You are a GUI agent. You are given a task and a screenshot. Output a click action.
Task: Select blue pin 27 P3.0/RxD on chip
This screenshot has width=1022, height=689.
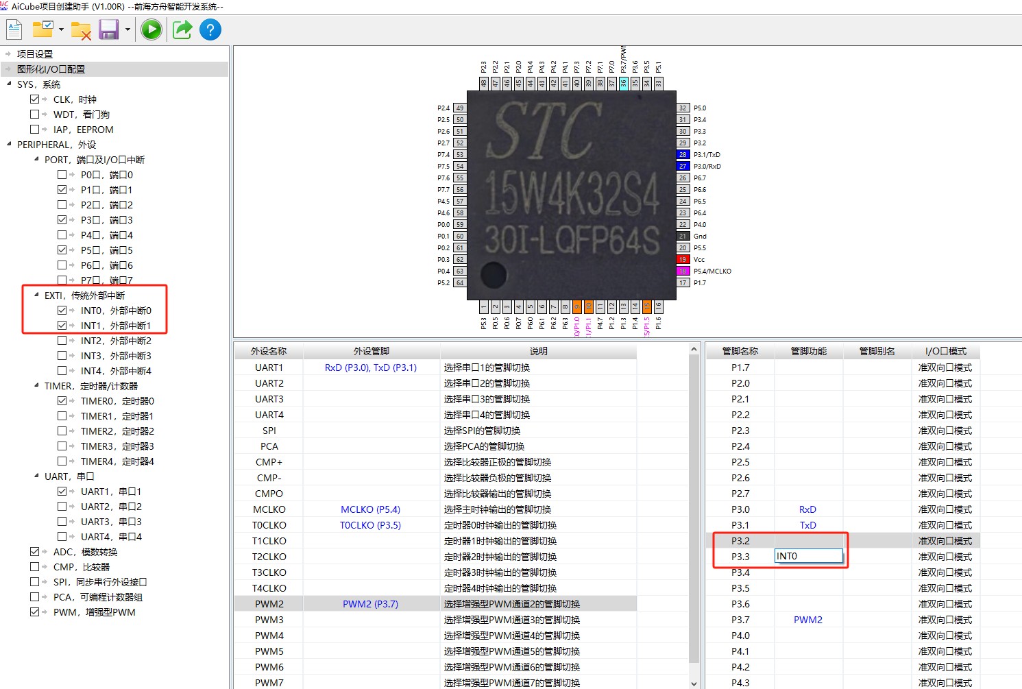coord(683,166)
